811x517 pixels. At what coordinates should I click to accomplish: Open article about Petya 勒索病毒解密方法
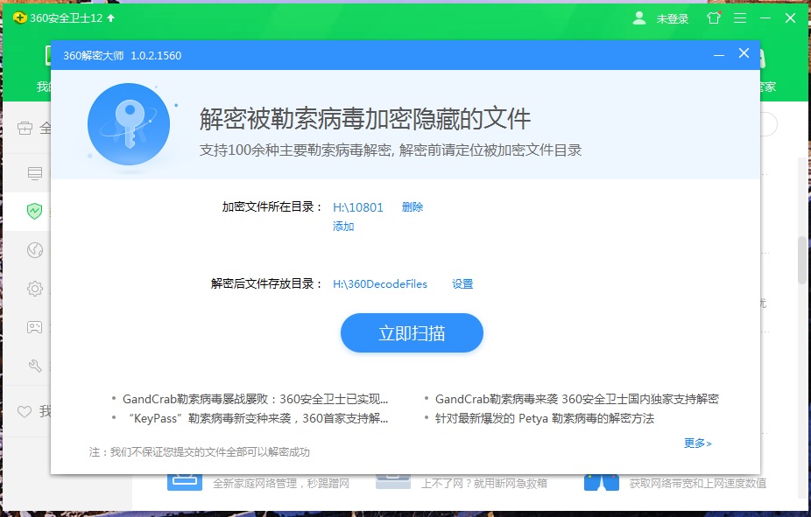tap(545, 418)
